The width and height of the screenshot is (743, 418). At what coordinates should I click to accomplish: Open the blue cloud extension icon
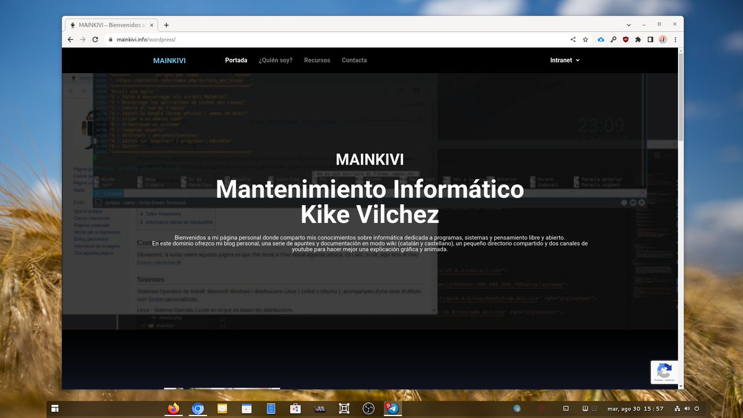point(601,39)
